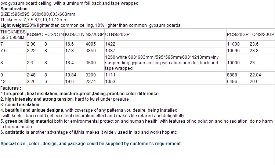Click the TONS/20GP column header
This screenshot has width=275, height=165.
pos(262,34)
